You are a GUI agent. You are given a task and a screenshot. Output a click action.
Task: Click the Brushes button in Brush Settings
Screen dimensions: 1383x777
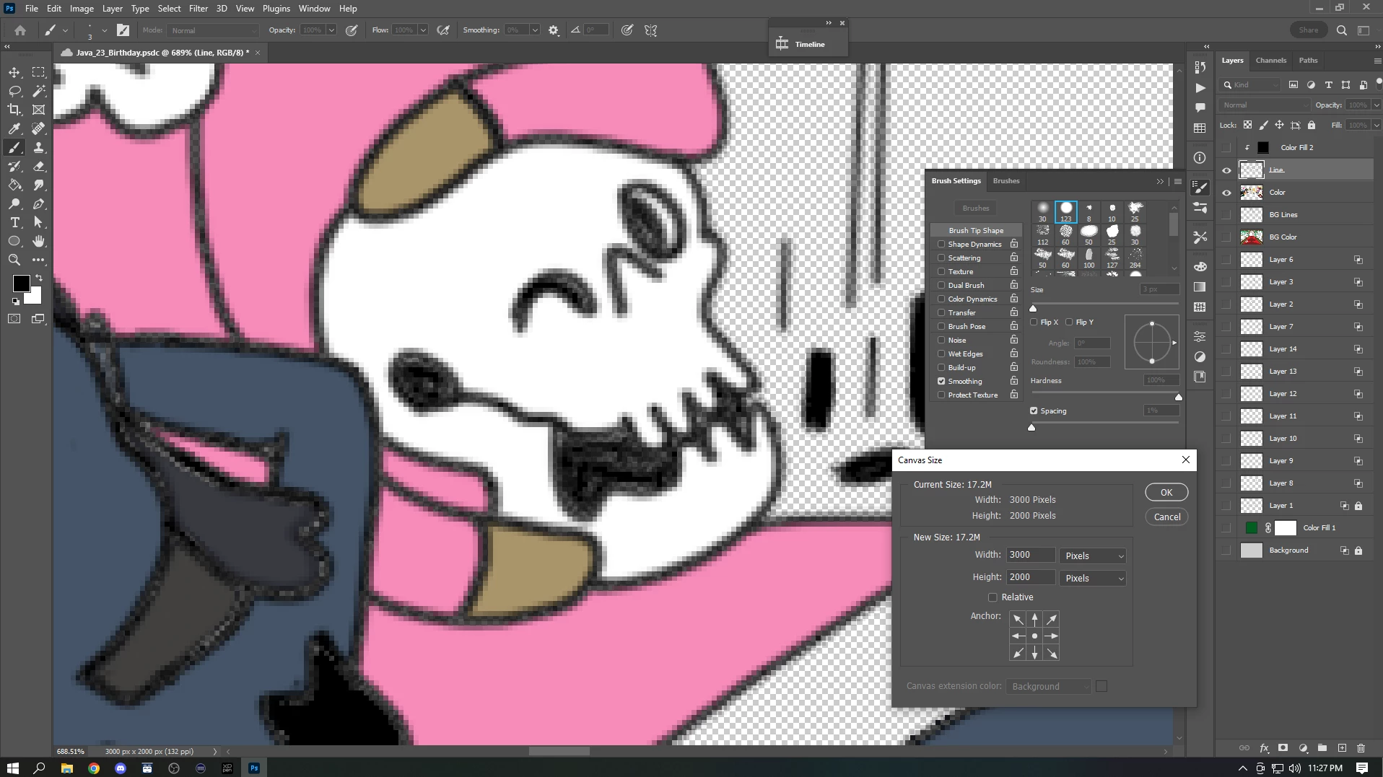[976, 208]
